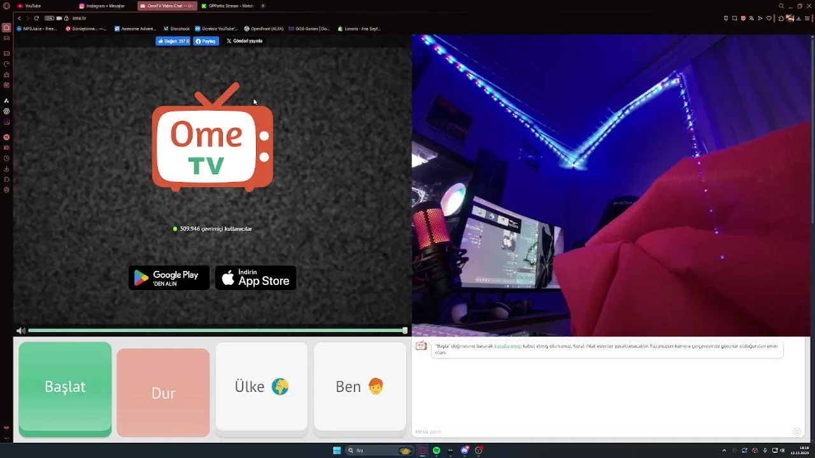
Task: Click the taskbar clock and date
Action: pyautogui.click(x=800, y=450)
